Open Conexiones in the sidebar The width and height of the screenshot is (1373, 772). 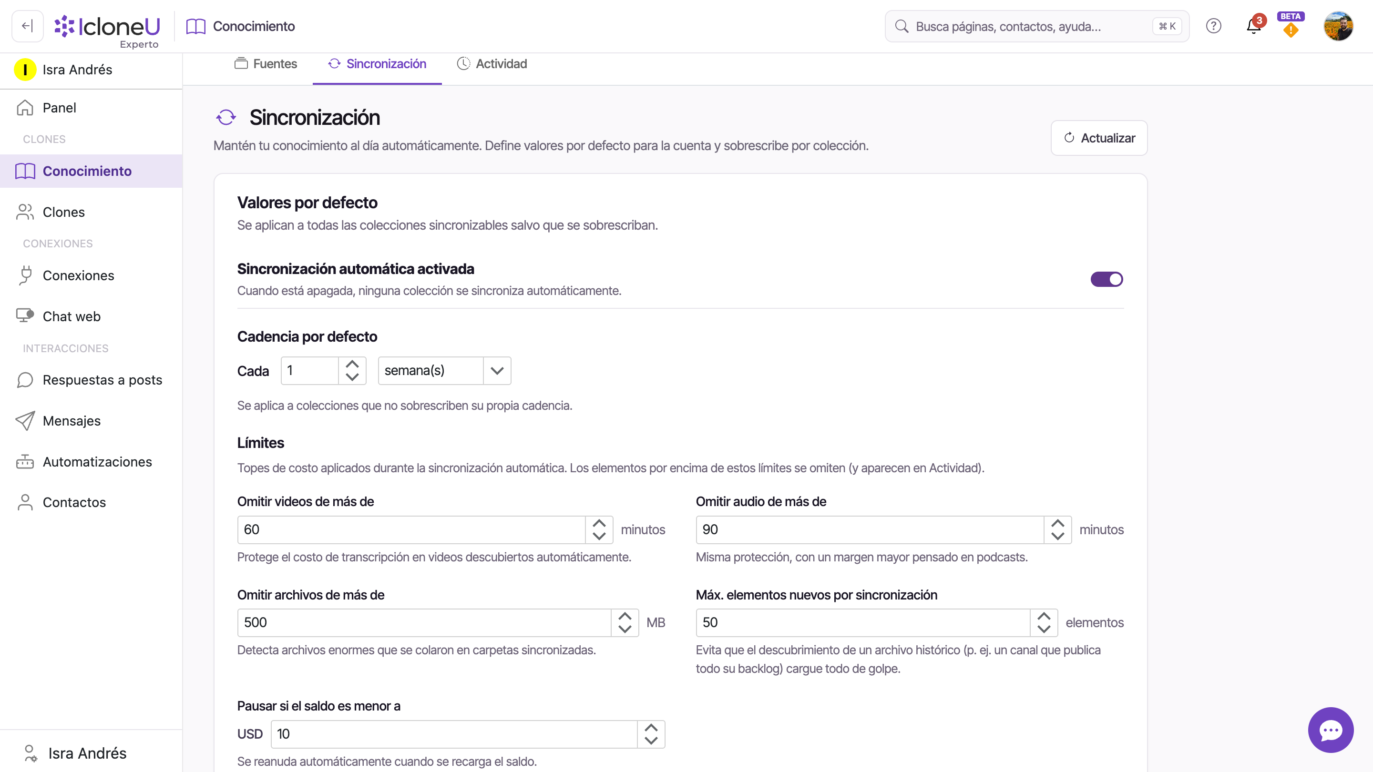point(91,275)
